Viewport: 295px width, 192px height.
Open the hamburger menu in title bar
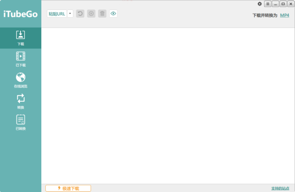coord(268,4)
